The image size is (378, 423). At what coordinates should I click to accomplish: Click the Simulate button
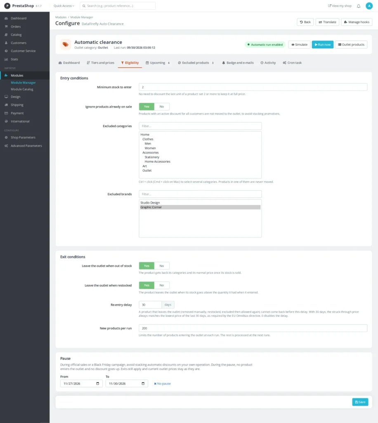299,45
